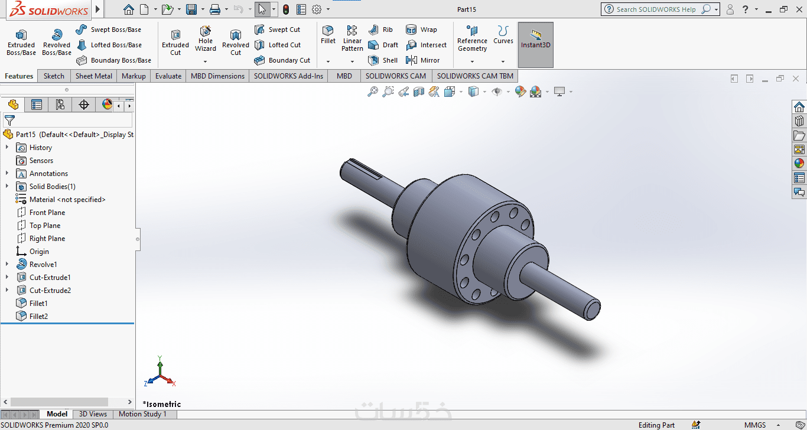Image resolution: width=807 pixels, height=430 pixels.
Task: Click the Search SOLIDWORKS Help field
Action: click(x=656, y=9)
